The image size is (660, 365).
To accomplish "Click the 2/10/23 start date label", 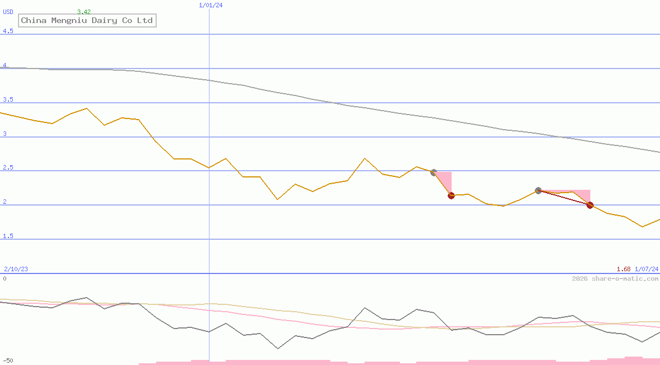I will (16, 269).
